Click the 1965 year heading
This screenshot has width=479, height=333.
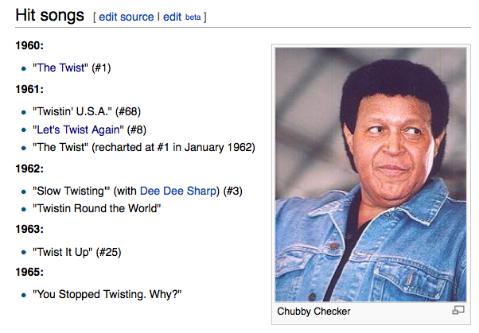[29, 273]
